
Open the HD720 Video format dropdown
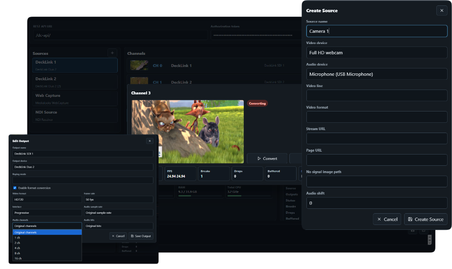tap(47, 200)
